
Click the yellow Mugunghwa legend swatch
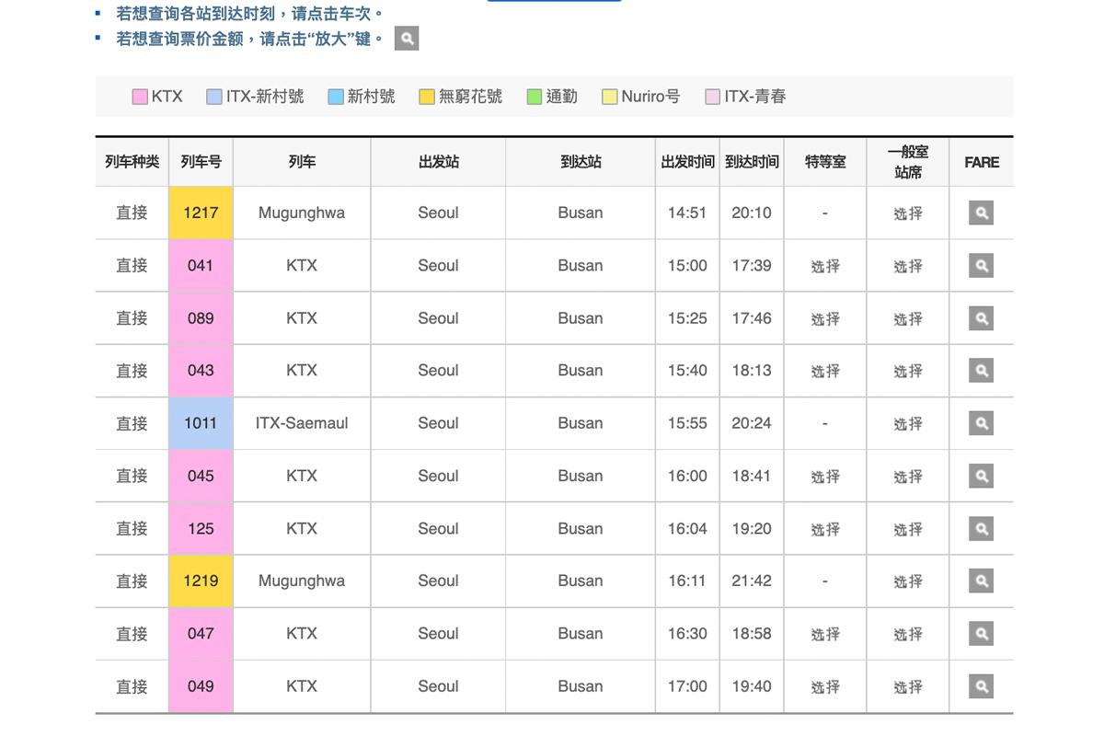tap(427, 97)
